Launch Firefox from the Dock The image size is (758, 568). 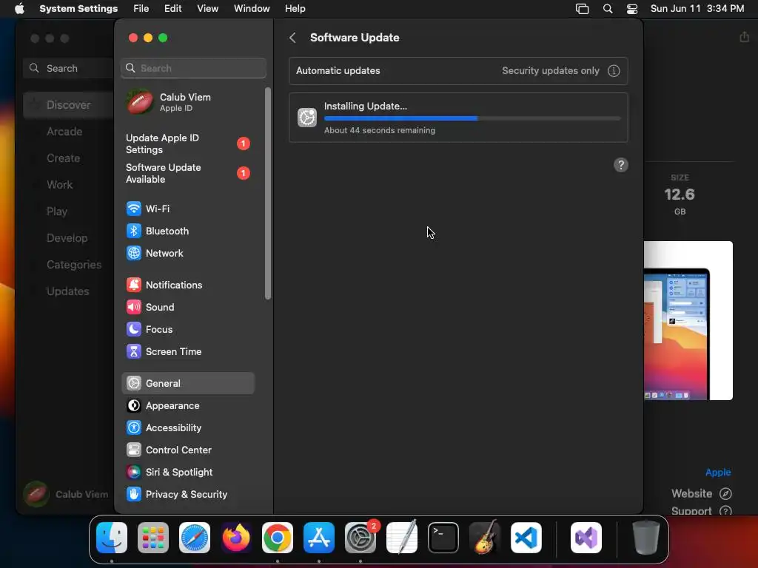pos(236,538)
